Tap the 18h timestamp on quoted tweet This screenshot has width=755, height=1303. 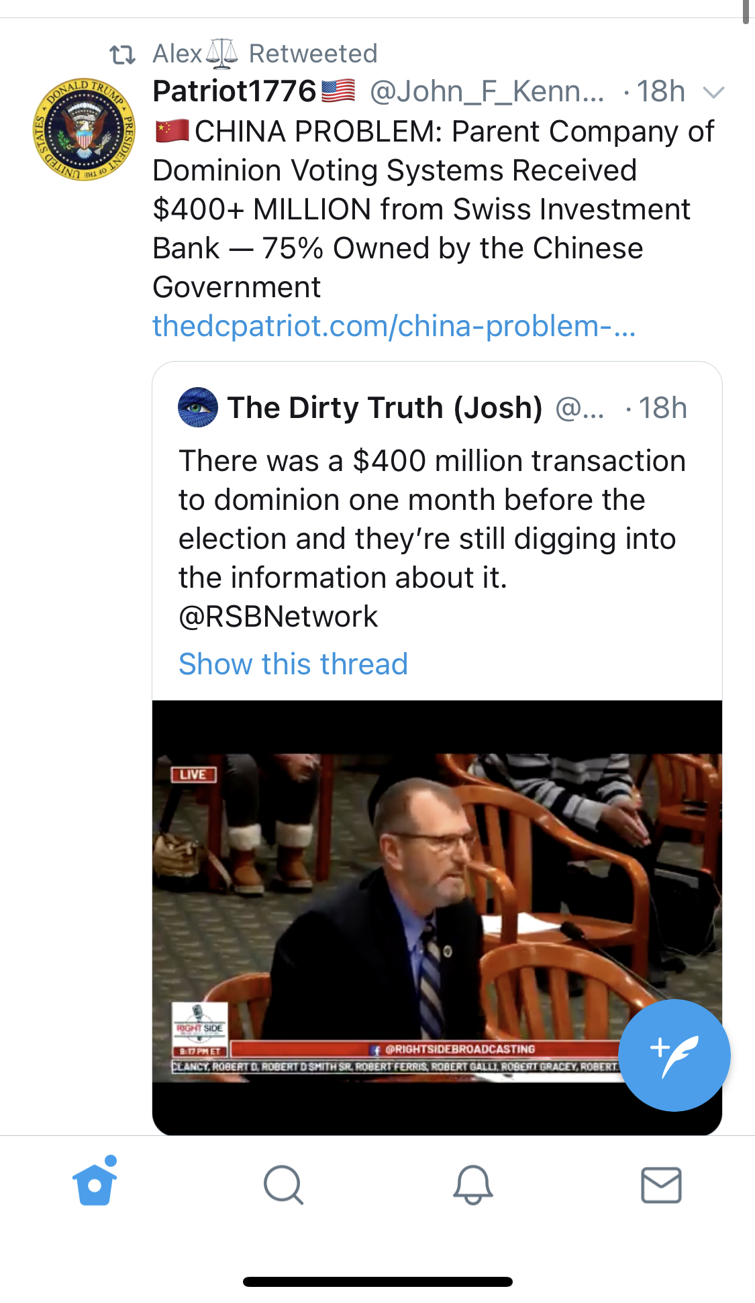(x=662, y=408)
